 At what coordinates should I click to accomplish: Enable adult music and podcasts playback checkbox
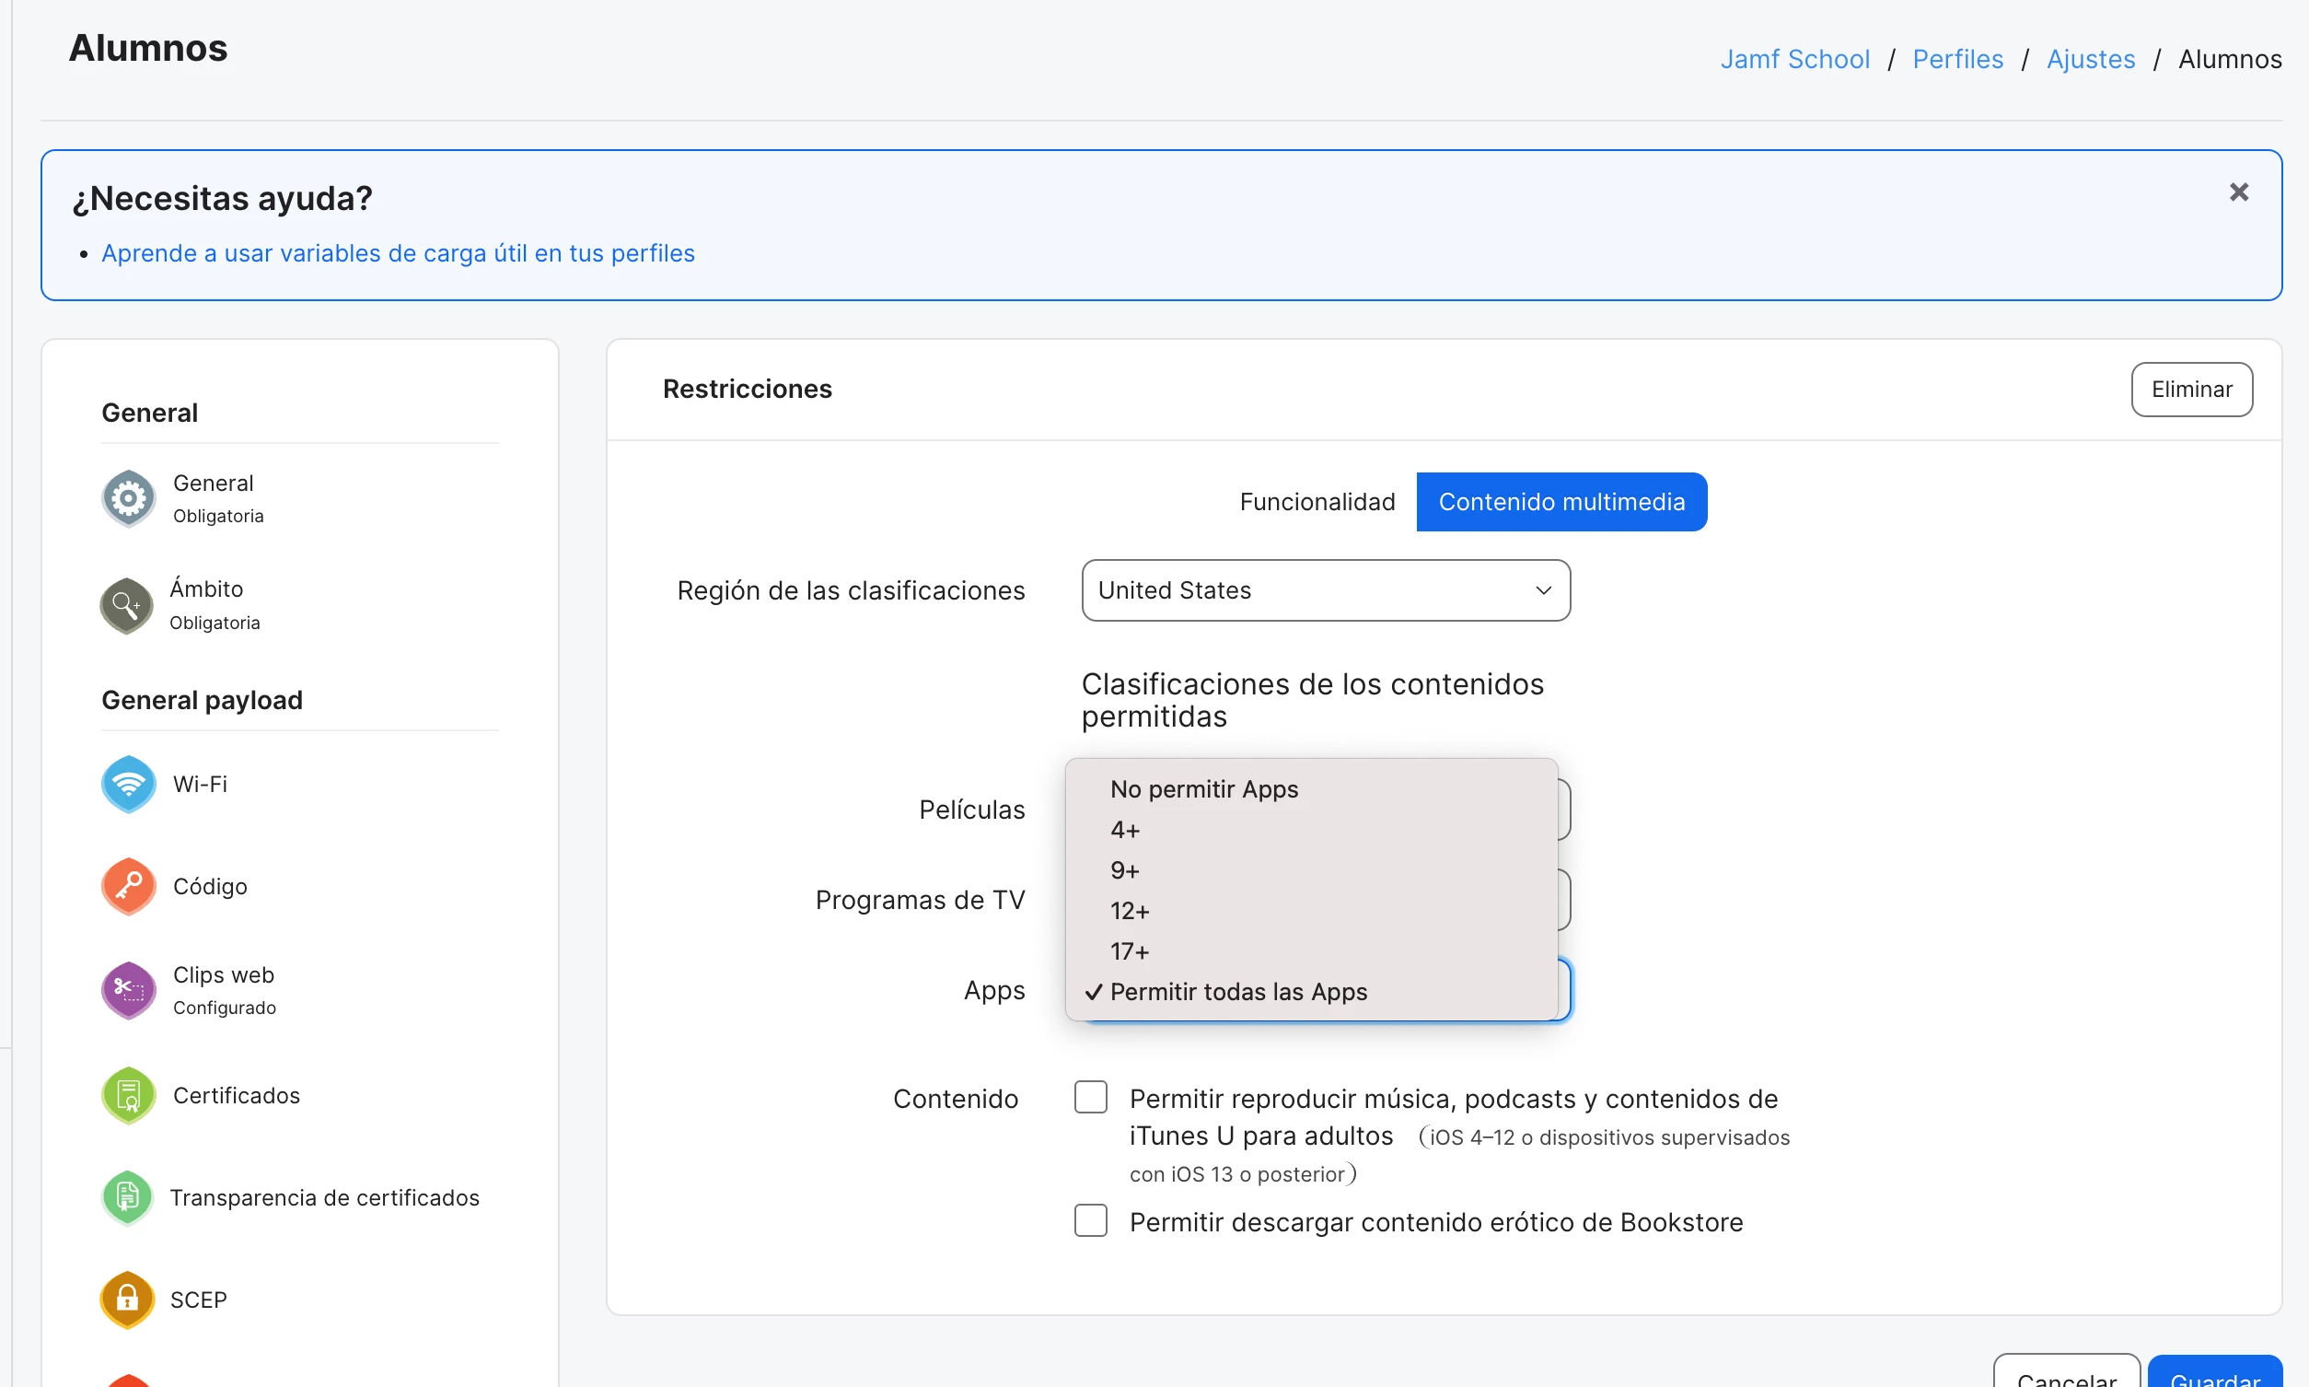(x=1090, y=1097)
